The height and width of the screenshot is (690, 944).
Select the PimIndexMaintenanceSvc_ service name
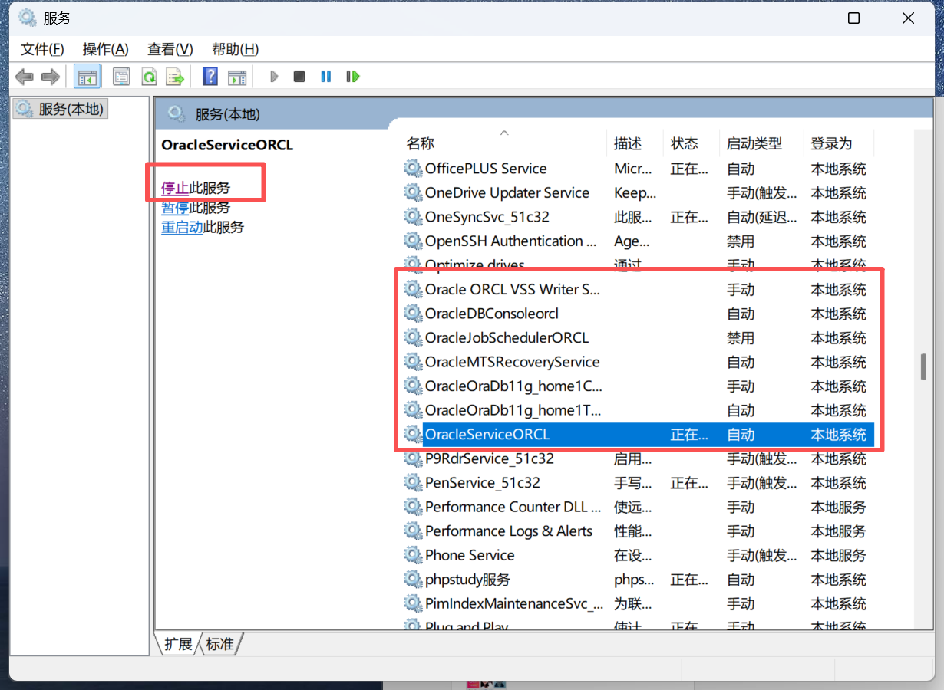click(x=514, y=603)
